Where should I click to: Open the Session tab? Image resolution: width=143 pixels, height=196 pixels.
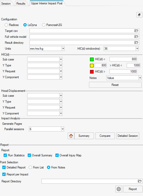pyautogui.click(x=6, y=4)
